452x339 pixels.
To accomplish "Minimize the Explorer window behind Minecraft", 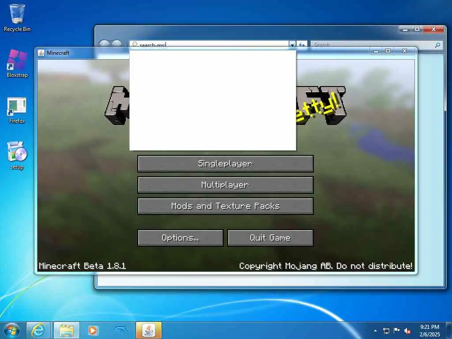I will (x=405, y=30).
